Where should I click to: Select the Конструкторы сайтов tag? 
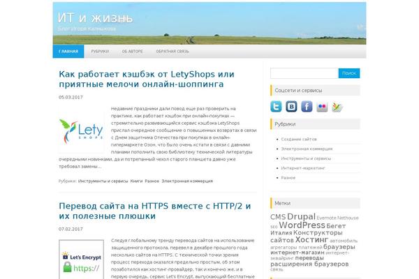[x=307, y=236]
